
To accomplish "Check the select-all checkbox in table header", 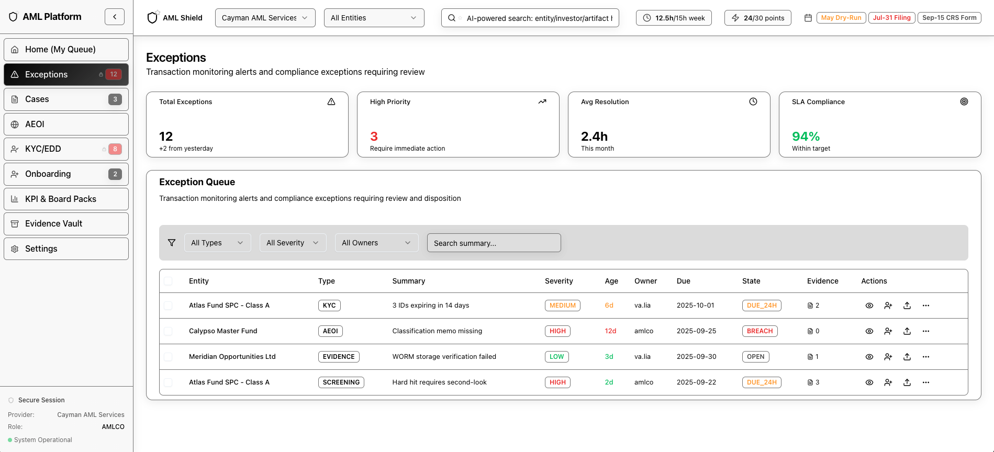I will [x=168, y=281].
